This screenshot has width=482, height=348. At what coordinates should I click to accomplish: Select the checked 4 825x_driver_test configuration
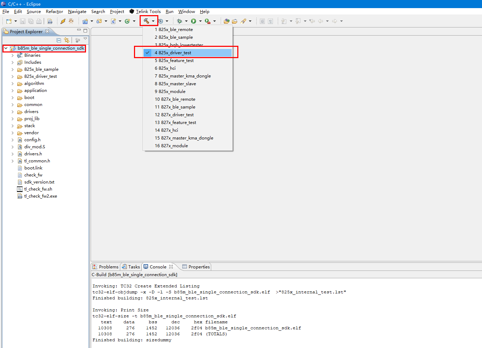pos(188,53)
